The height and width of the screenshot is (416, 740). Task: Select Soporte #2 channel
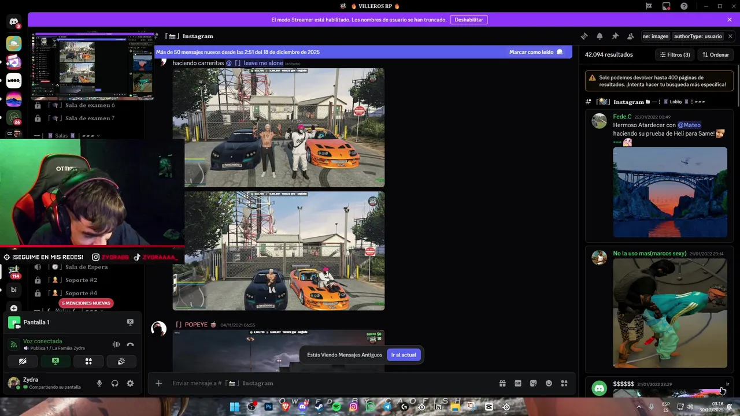click(86, 280)
